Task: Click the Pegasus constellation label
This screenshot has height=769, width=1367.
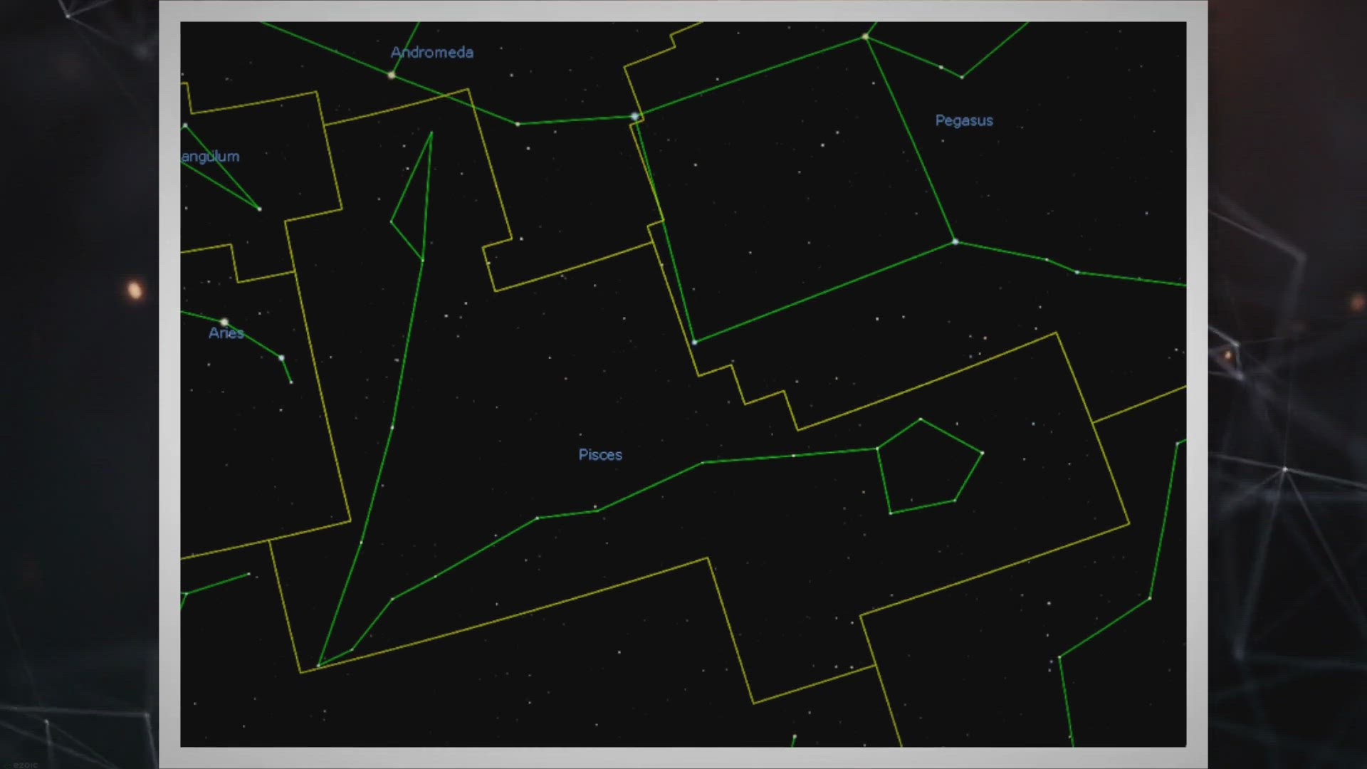Action: [x=964, y=120]
